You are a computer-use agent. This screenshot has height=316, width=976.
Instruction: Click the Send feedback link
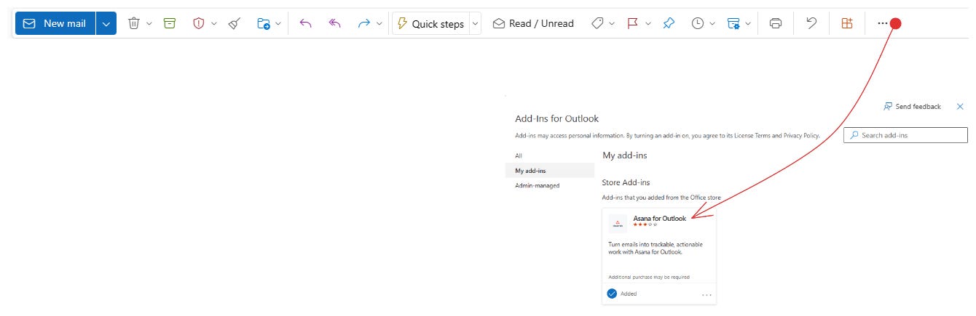coord(912,107)
